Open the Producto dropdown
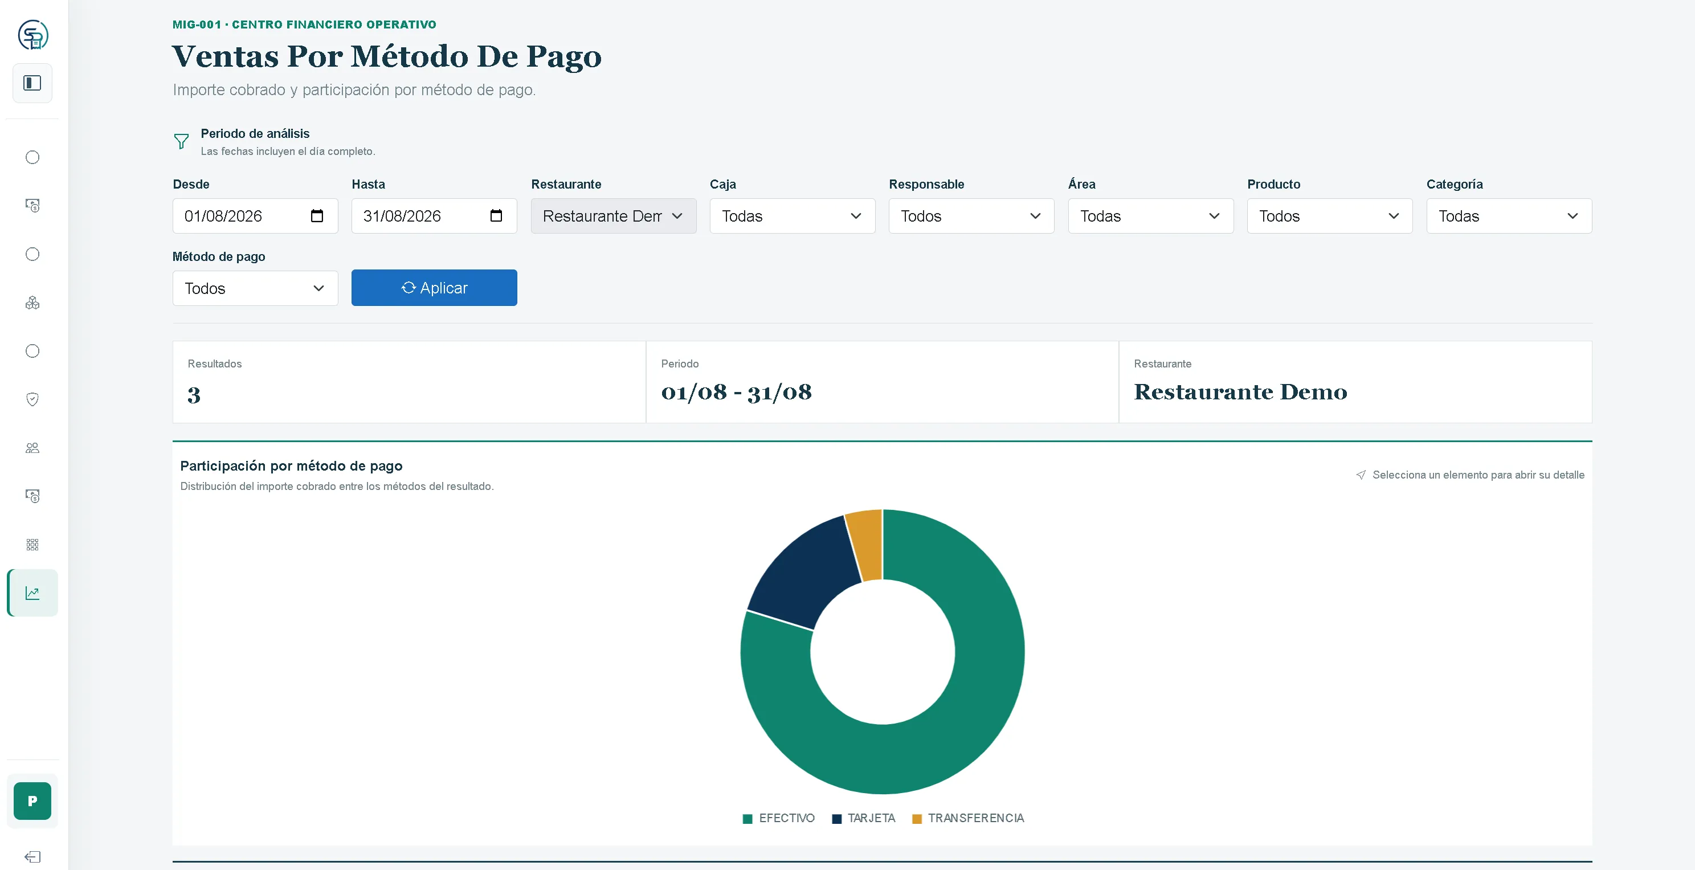 pos(1330,216)
